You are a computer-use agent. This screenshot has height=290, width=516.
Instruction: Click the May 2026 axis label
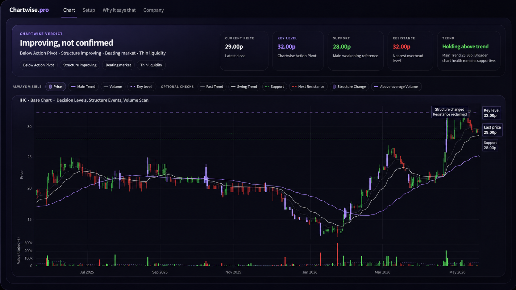[x=457, y=272]
